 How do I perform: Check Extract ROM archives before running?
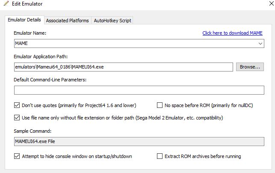pyautogui.click(x=160, y=156)
